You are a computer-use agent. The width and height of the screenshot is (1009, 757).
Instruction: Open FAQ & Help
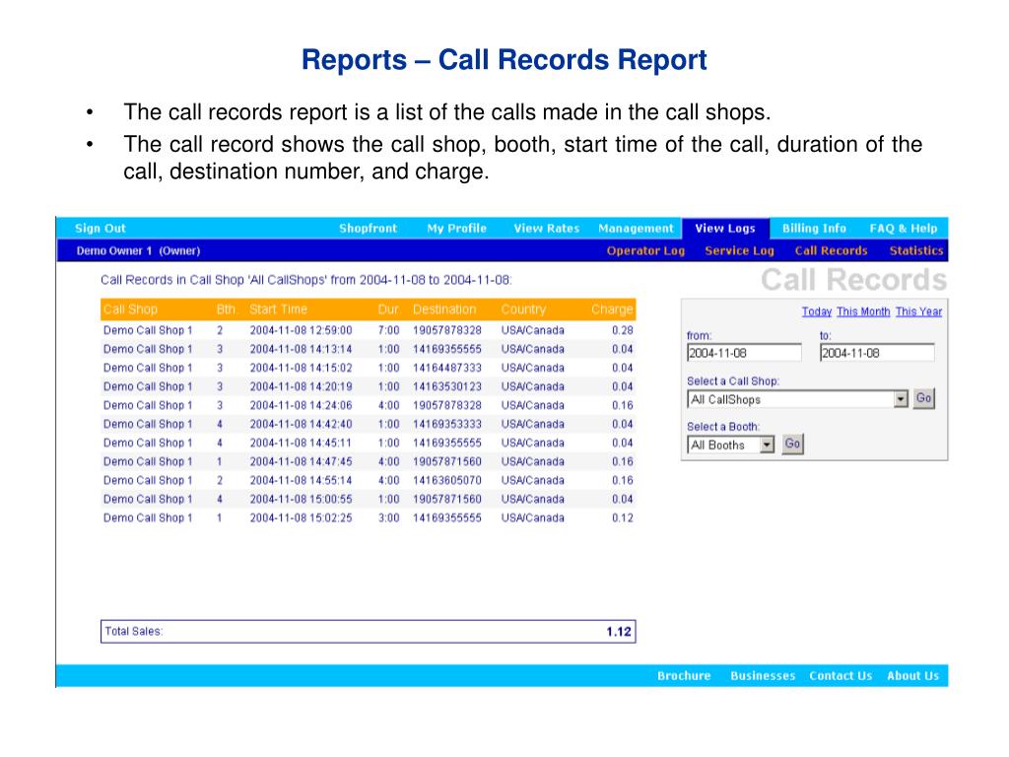pyautogui.click(x=904, y=228)
